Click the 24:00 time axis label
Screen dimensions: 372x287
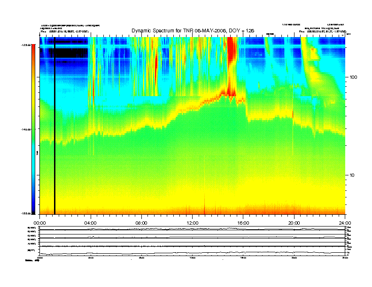click(345, 223)
